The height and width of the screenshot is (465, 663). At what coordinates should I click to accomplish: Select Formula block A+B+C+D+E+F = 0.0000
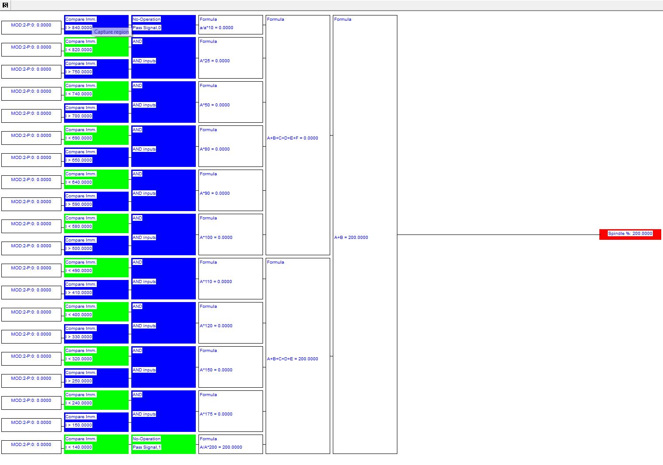(x=298, y=135)
